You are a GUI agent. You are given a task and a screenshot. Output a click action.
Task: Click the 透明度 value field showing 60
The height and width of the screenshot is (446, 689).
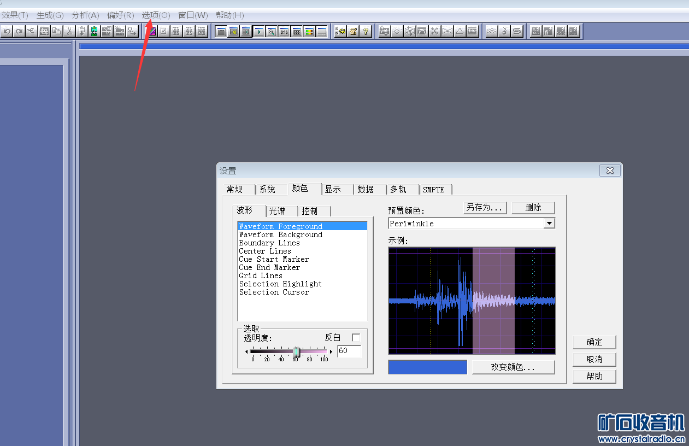point(349,351)
